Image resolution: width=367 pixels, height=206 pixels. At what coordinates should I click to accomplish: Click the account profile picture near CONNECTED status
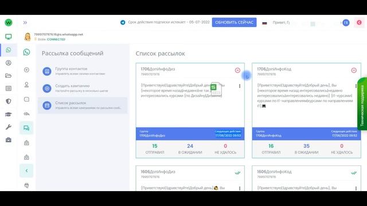coord(28,37)
